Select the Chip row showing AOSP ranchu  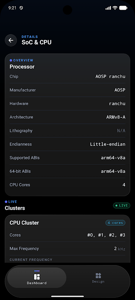pyautogui.click(x=67, y=76)
